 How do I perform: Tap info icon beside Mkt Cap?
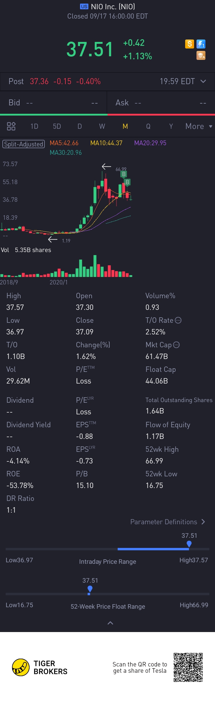point(176,345)
